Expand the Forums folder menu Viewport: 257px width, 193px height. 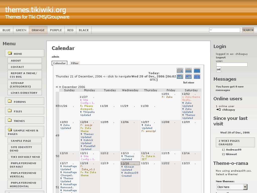(x=10, y=102)
